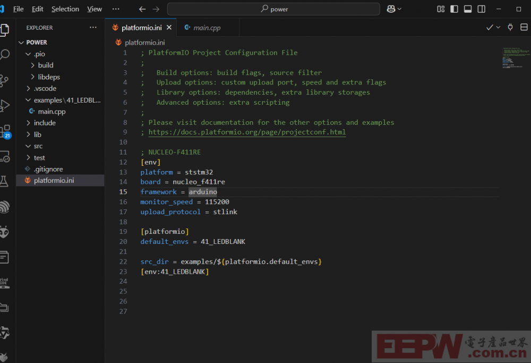Split the editor layout icon
531x363 pixels.
coord(524,27)
